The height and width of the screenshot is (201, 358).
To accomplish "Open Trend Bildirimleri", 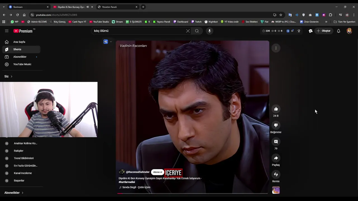I will click(21, 158).
